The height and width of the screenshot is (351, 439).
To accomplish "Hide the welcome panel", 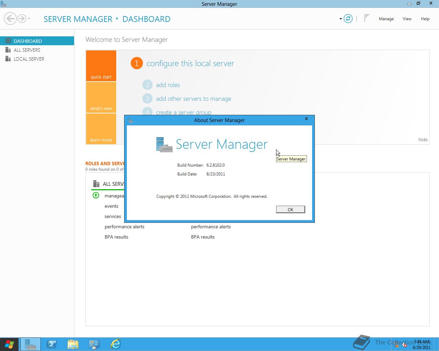I will [x=423, y=140].
